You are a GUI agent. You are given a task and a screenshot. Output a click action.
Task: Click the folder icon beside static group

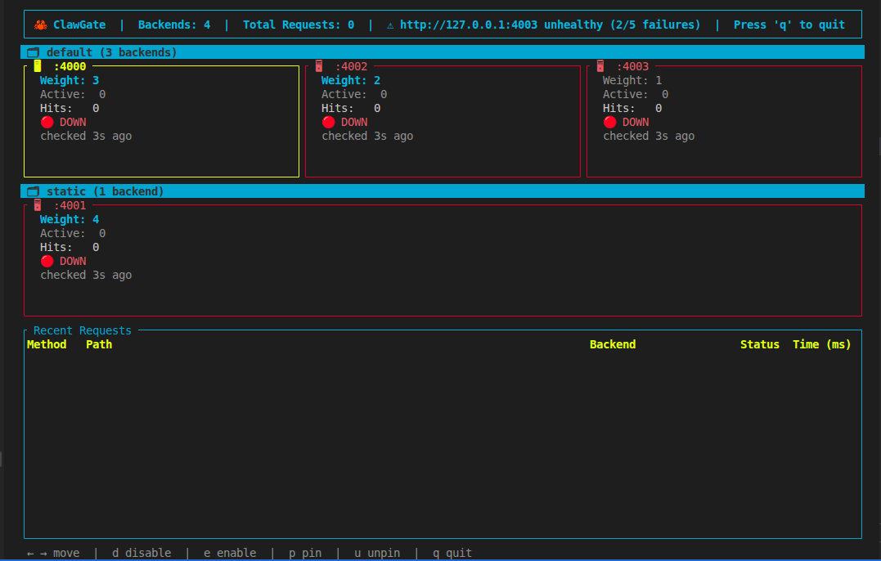[x=34, y=191]
